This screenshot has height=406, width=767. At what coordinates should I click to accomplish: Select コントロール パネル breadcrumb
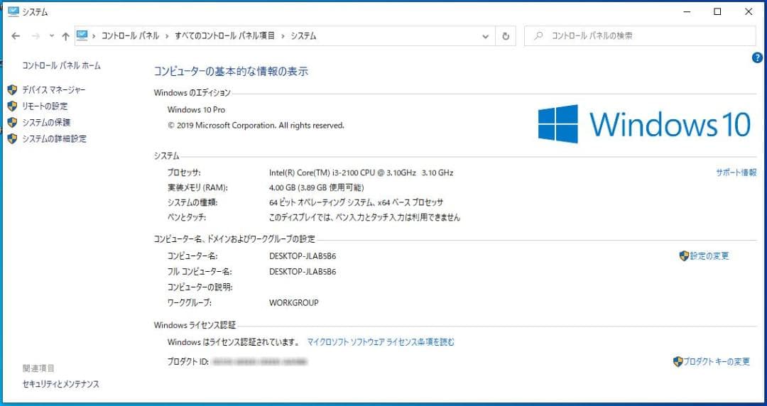(x=130, y=35)
